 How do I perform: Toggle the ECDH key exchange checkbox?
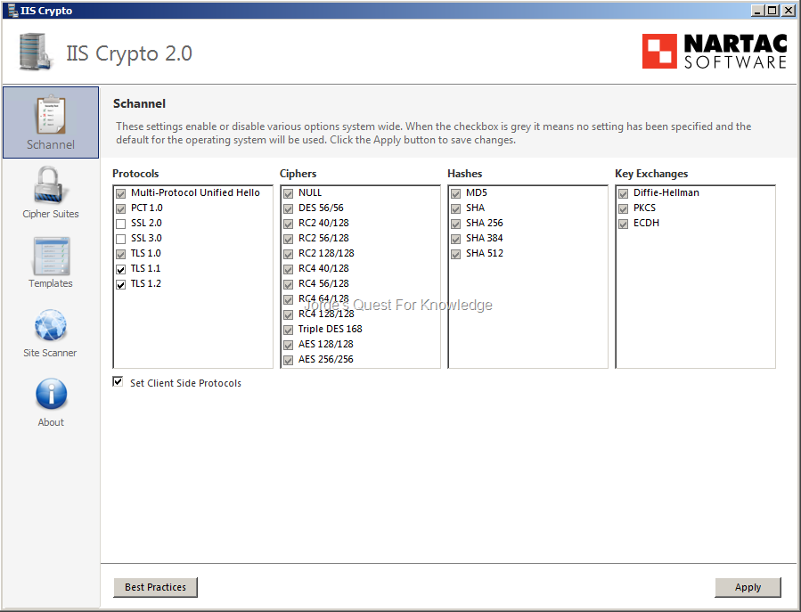(x=623, y=224)
